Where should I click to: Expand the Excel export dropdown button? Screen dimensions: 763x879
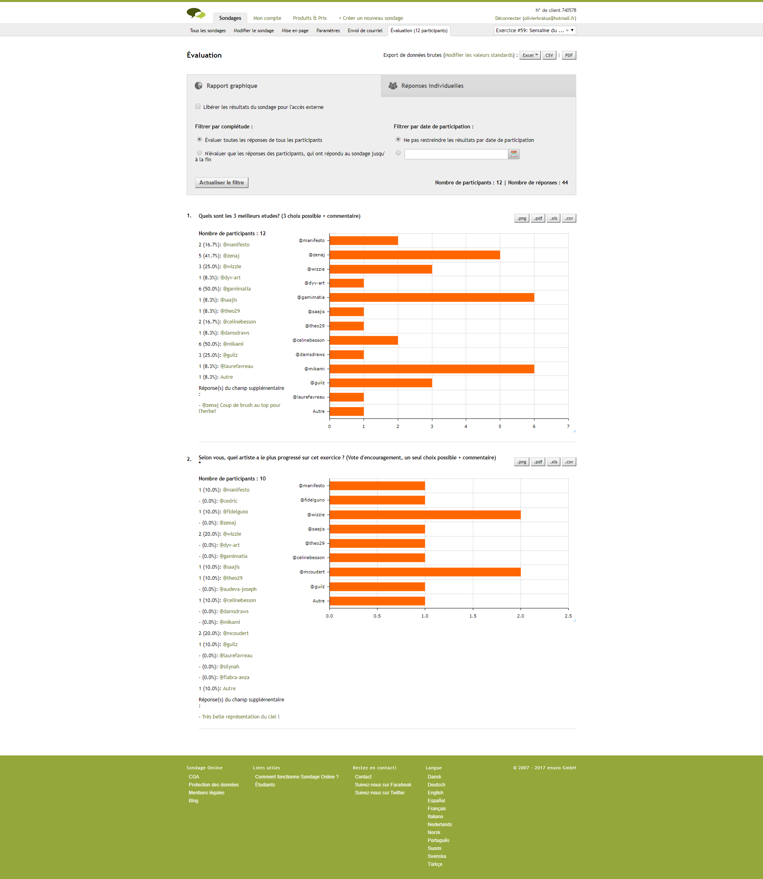tap(530, 55)
